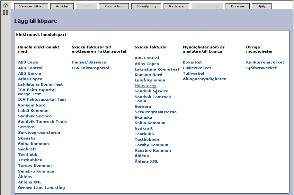Select ABB Control under Skicka fakturor
Viewport: 294px width, 195px height.
coord(147,58)
